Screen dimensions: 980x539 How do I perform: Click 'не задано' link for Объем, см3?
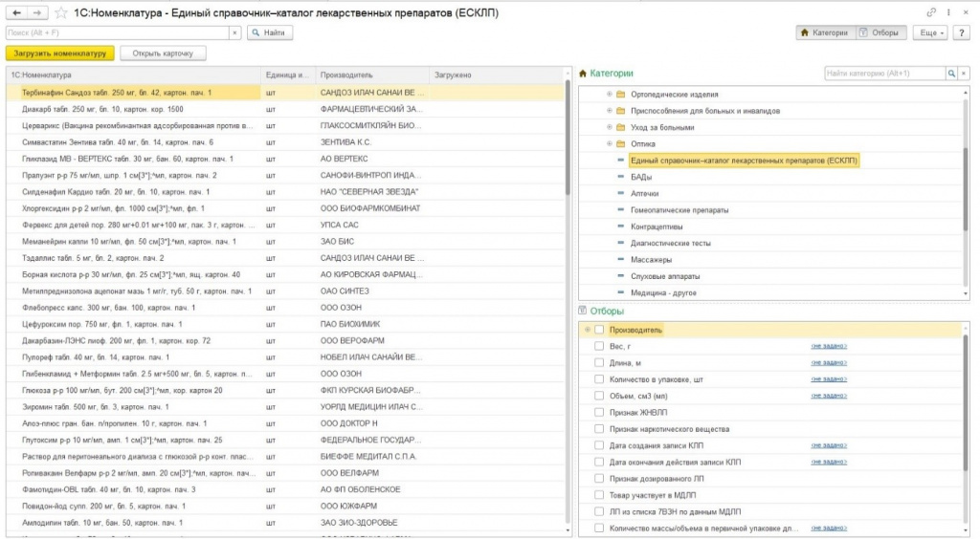829,396
